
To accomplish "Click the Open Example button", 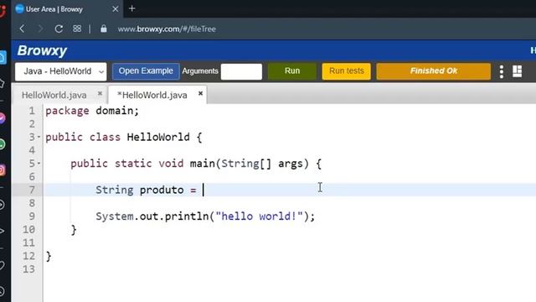I will point(146,70).
